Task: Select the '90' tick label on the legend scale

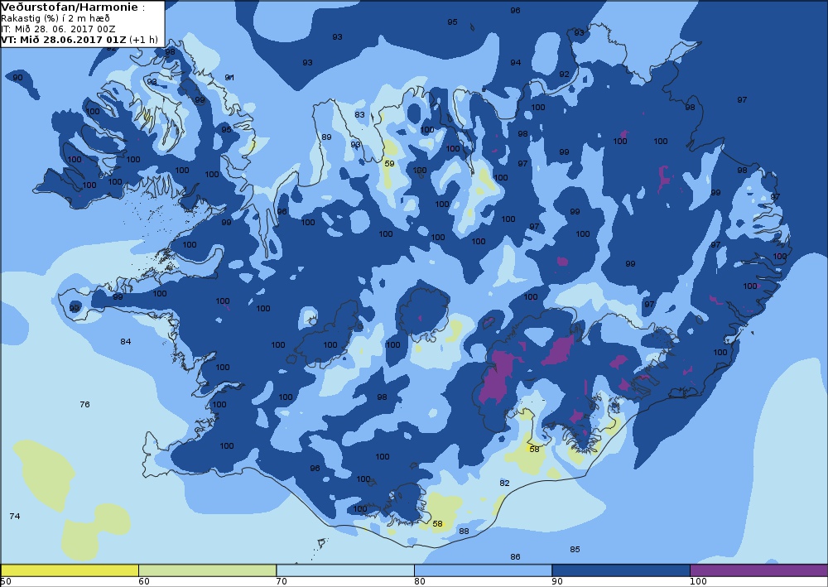Action: [x=557, y=582]
